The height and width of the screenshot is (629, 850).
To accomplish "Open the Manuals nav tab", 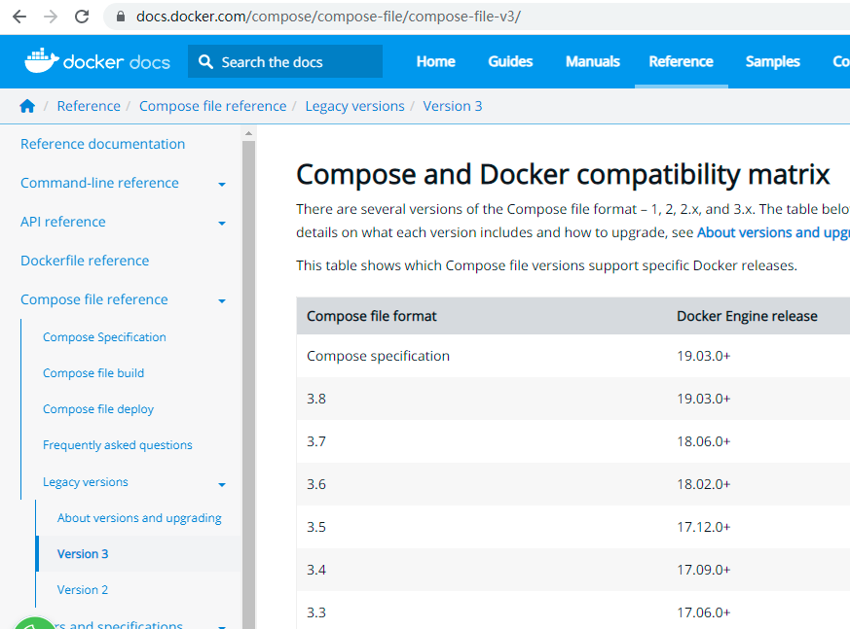I will click(593, 61).
